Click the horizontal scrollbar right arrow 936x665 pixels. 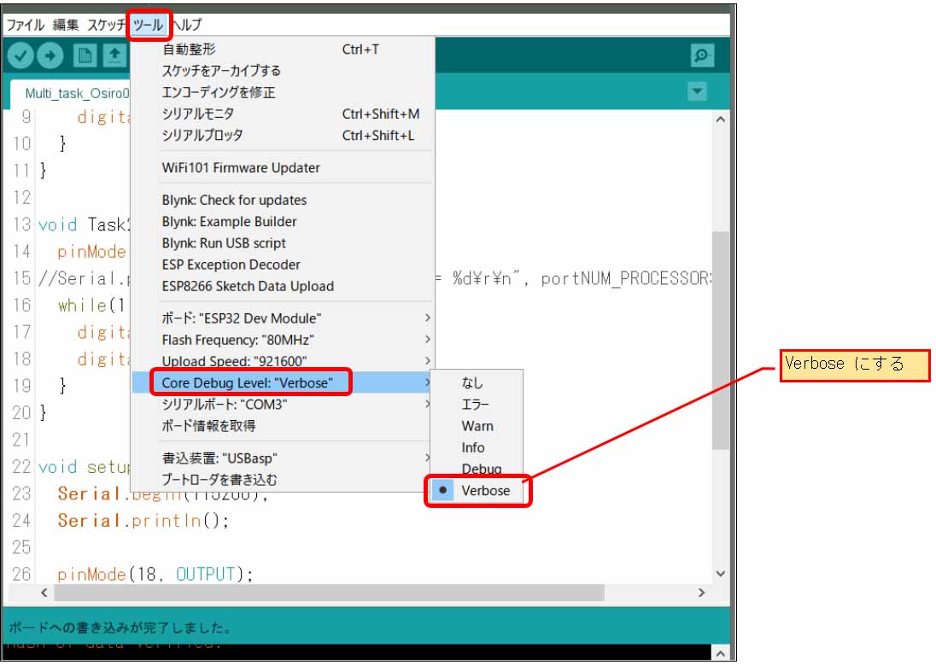(x=702, y=592)
